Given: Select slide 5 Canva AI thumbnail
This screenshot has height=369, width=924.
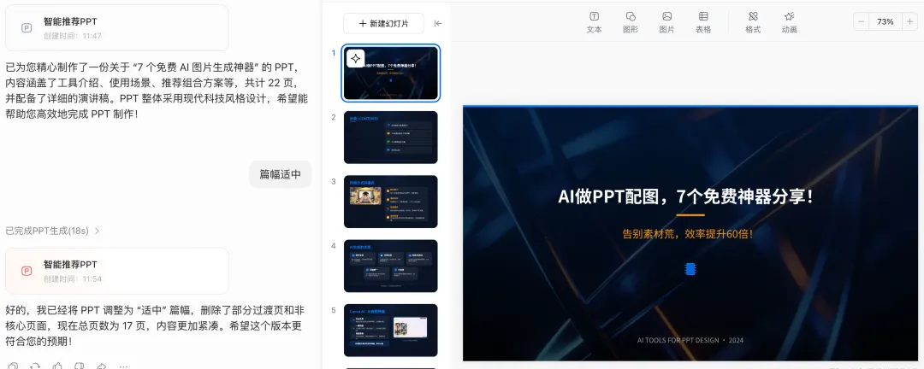Looking at the screenshot, I should (391, 331).
